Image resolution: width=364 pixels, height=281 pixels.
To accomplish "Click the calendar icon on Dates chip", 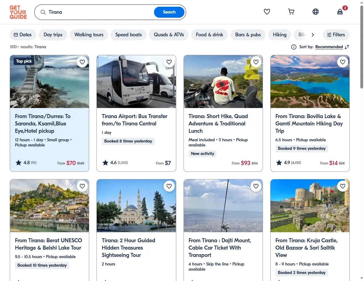I will 16,35.
